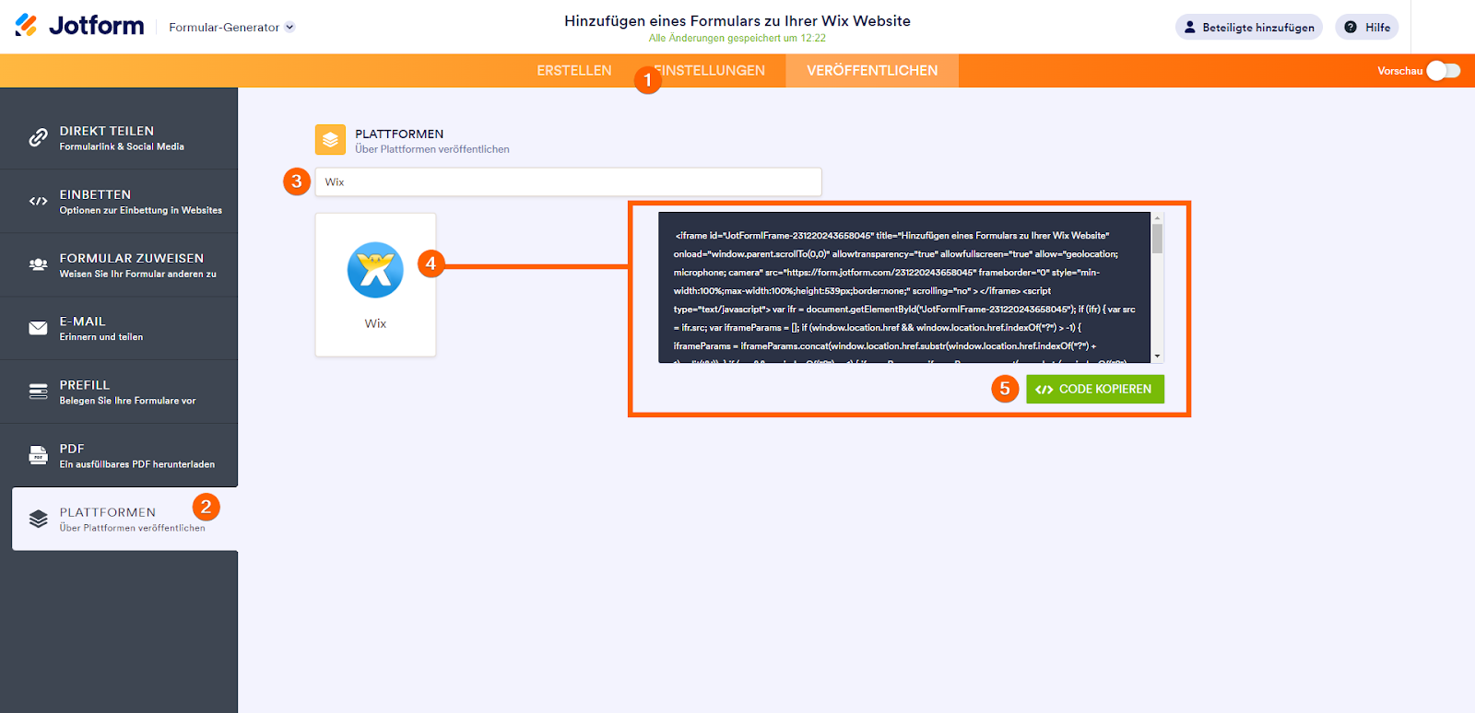This screenshot has width=1475, height=713.
Task: Select the Wix platform card
Action: pyautogui.click(x=375, y=285)
